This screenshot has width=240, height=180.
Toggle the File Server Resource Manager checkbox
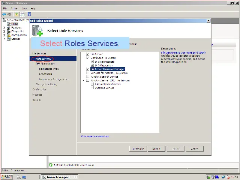88,69
